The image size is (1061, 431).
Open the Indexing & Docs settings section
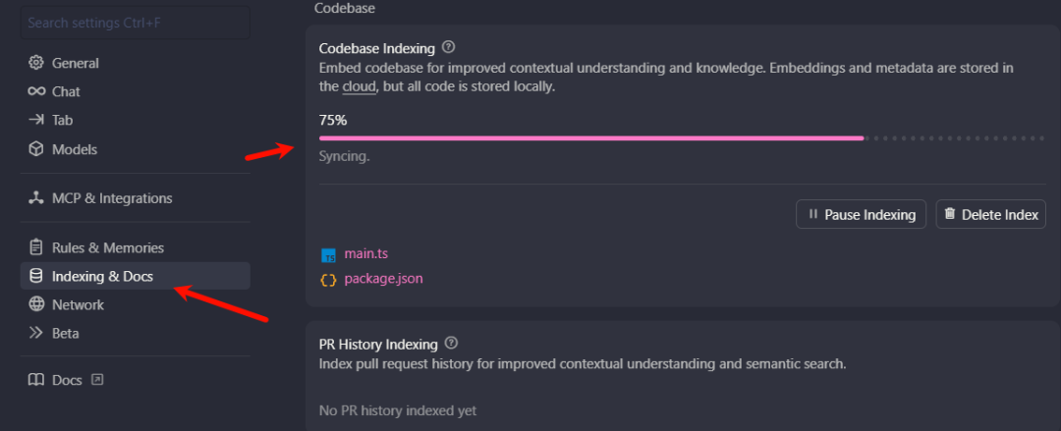102,276
